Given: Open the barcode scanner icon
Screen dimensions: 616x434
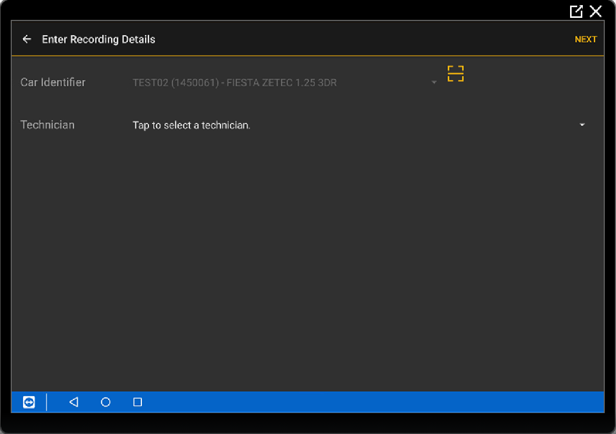Looking at the screenshot, I should pyautogui.click(x=456, y=73).
